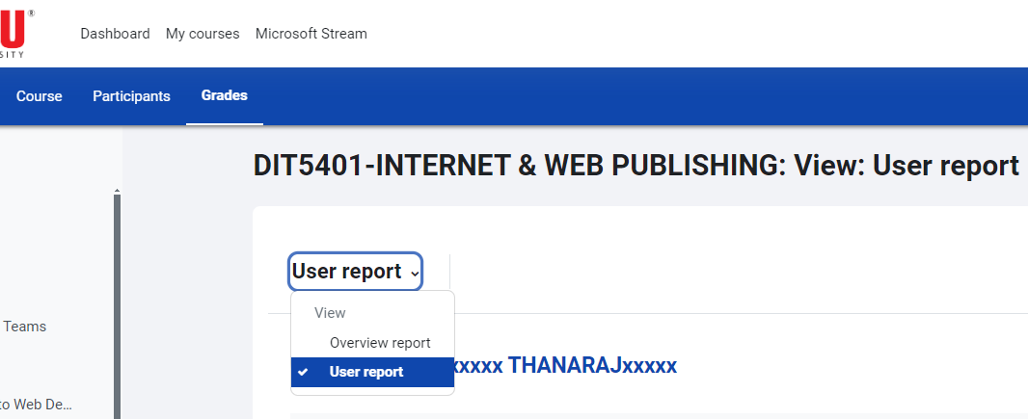Select the highlighted User report option

366,372
